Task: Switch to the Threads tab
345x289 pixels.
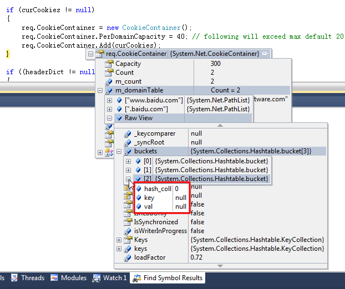Action: tap(28, 278)
